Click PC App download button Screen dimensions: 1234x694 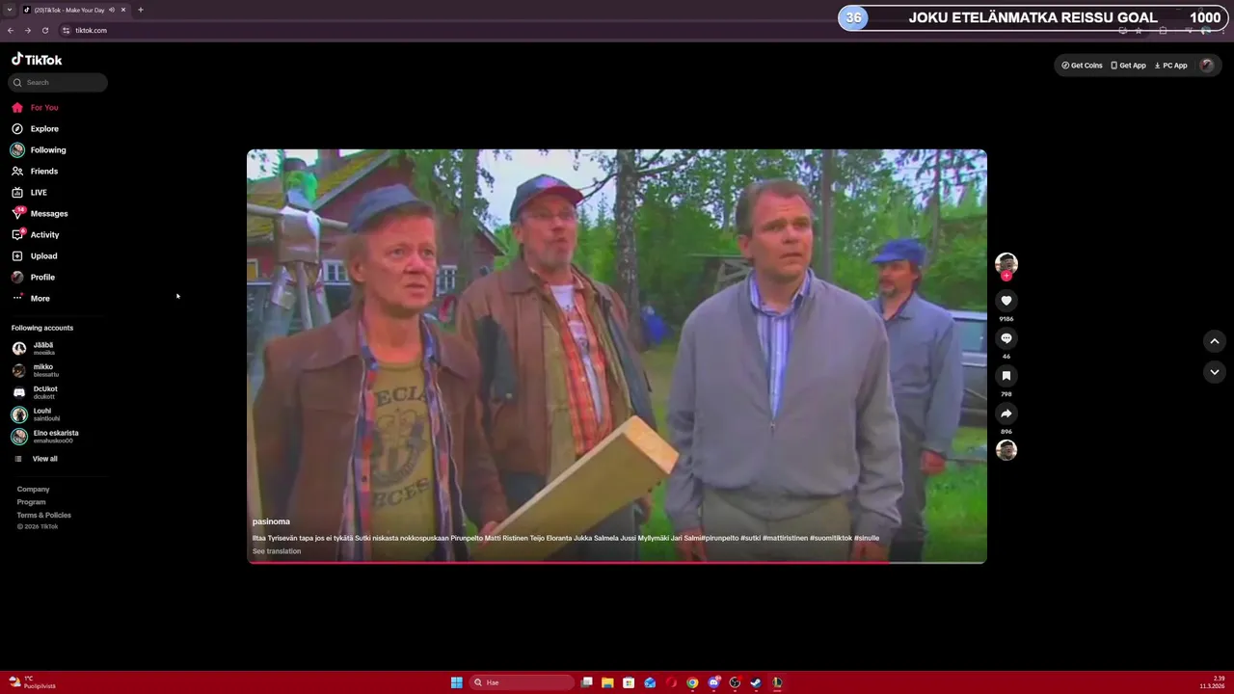[1170, 66]
